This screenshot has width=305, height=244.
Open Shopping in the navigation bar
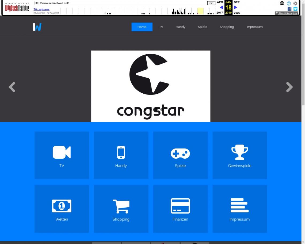227,27
